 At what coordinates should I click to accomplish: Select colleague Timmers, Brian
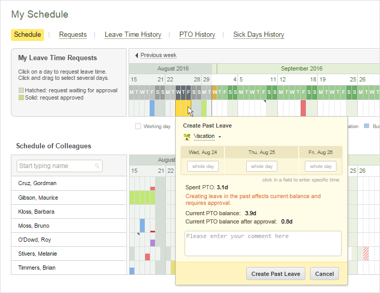(69, 268)
